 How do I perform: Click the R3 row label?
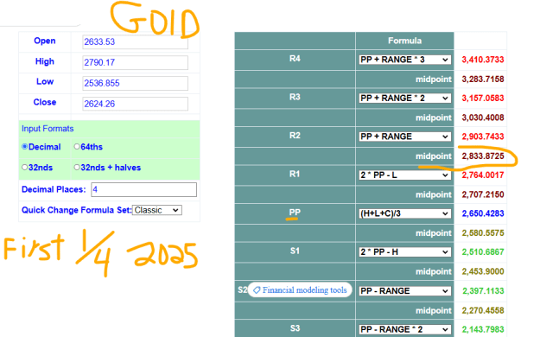click(295, 97)
